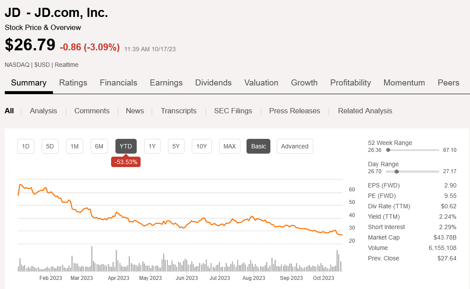
Task: Click the Feb 2023 axis label
Action: coord(51,278)
